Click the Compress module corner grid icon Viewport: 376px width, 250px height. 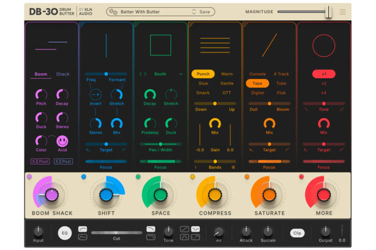191,24
